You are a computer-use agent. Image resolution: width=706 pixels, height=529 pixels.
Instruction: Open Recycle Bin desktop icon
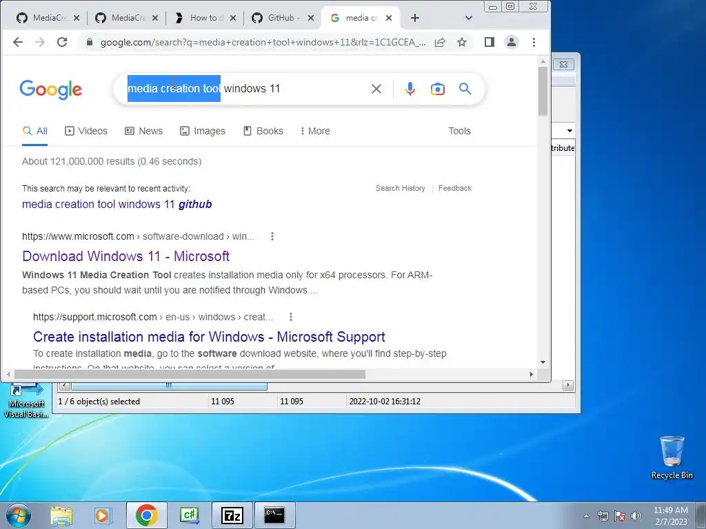672,457
